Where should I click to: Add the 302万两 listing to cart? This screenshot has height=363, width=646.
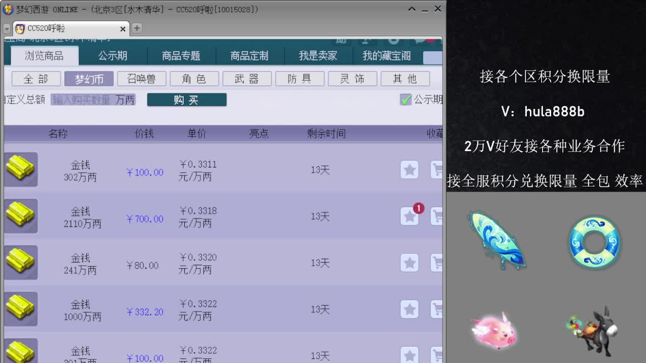pyautogui.click(x=437, y=170)
